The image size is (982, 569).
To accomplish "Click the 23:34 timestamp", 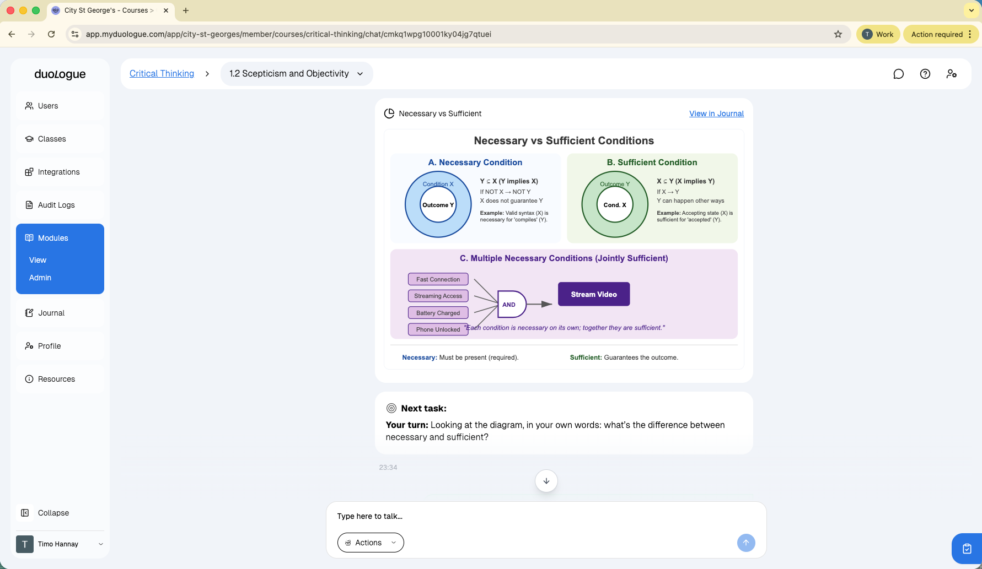I will (388, 468).
